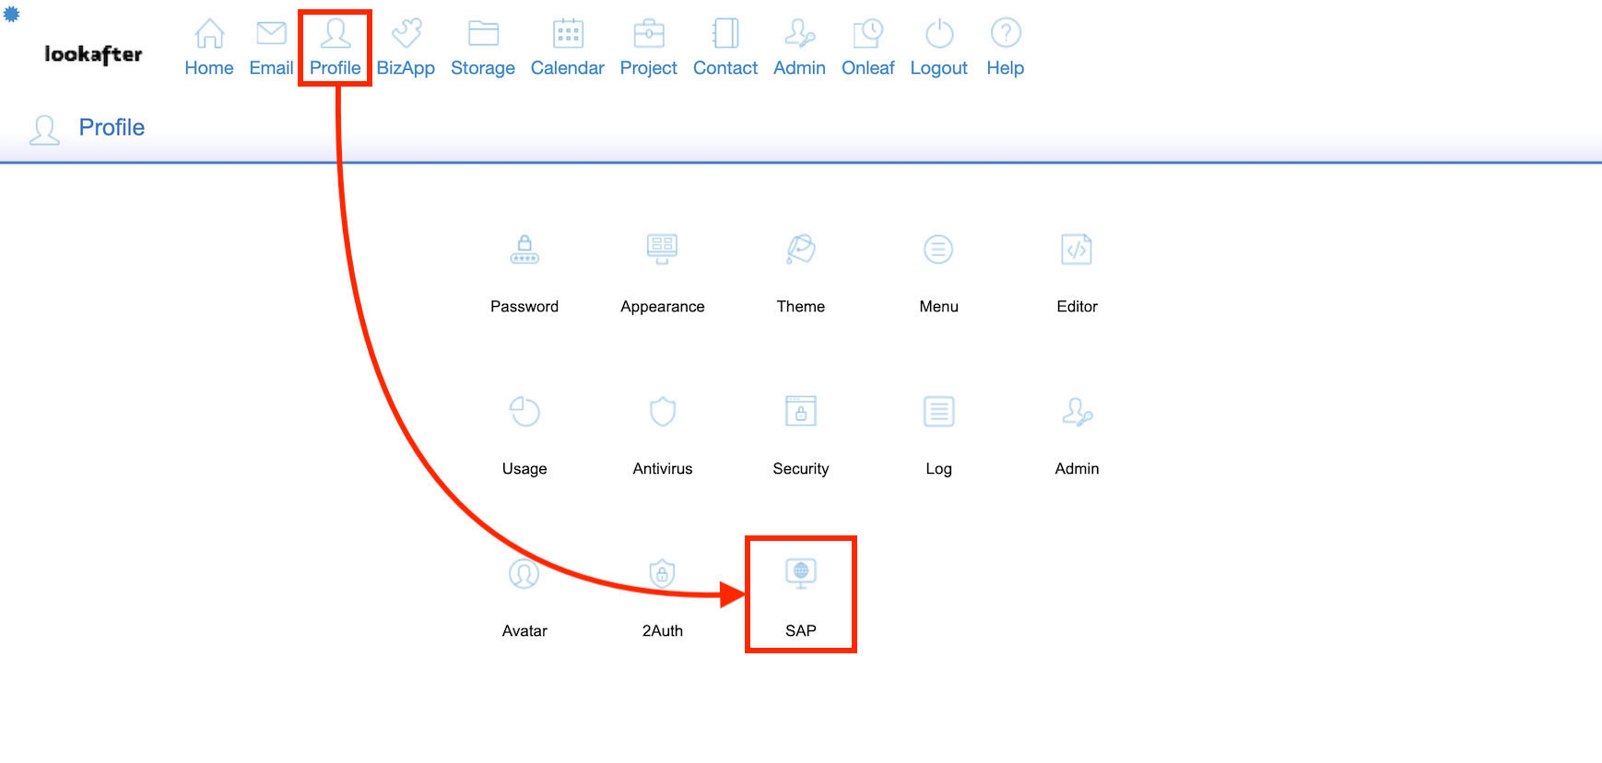Go to Home in top navigation
Image resolution: width=1602 pixels, height=763 pixels.
pyautogui.click(x=209, y=48)
